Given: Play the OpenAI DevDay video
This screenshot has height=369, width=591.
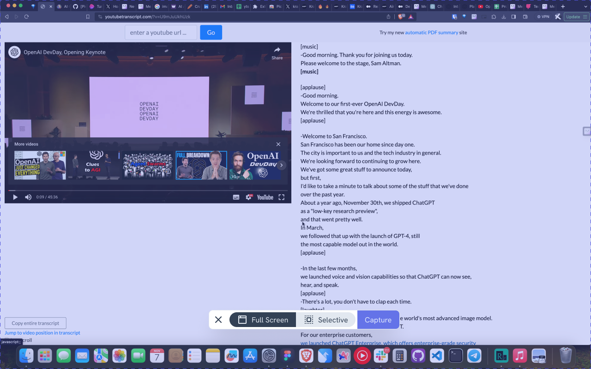Looking at the screenshot, I should click(15, 197).
